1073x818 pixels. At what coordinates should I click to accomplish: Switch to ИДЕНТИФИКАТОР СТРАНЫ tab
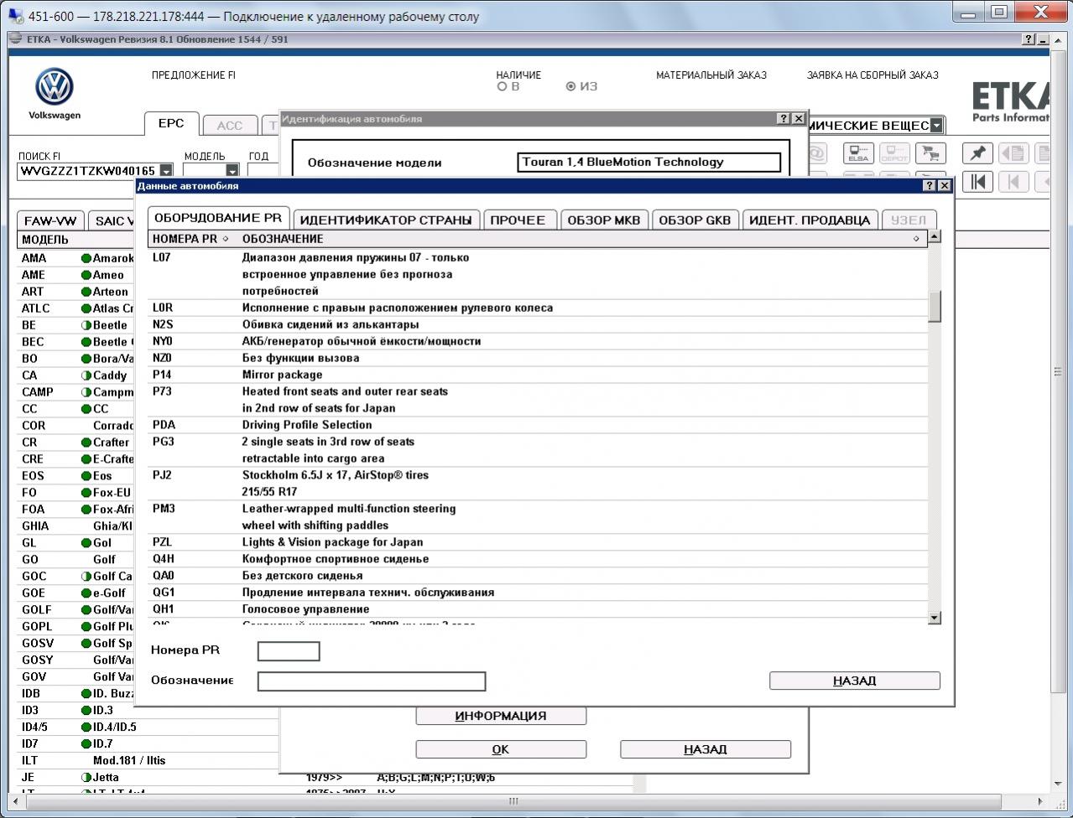pyautogui.click(x=386, y=220)
